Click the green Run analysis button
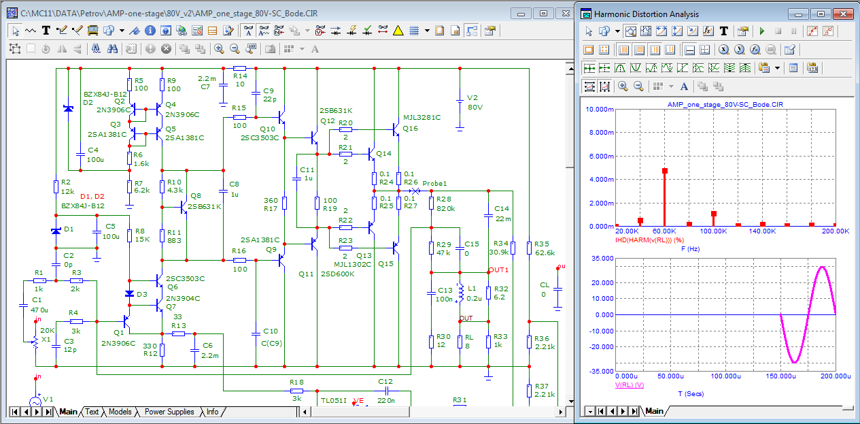Screen dimensions: 860x424 pyautogui.click(x=761, y=31)
